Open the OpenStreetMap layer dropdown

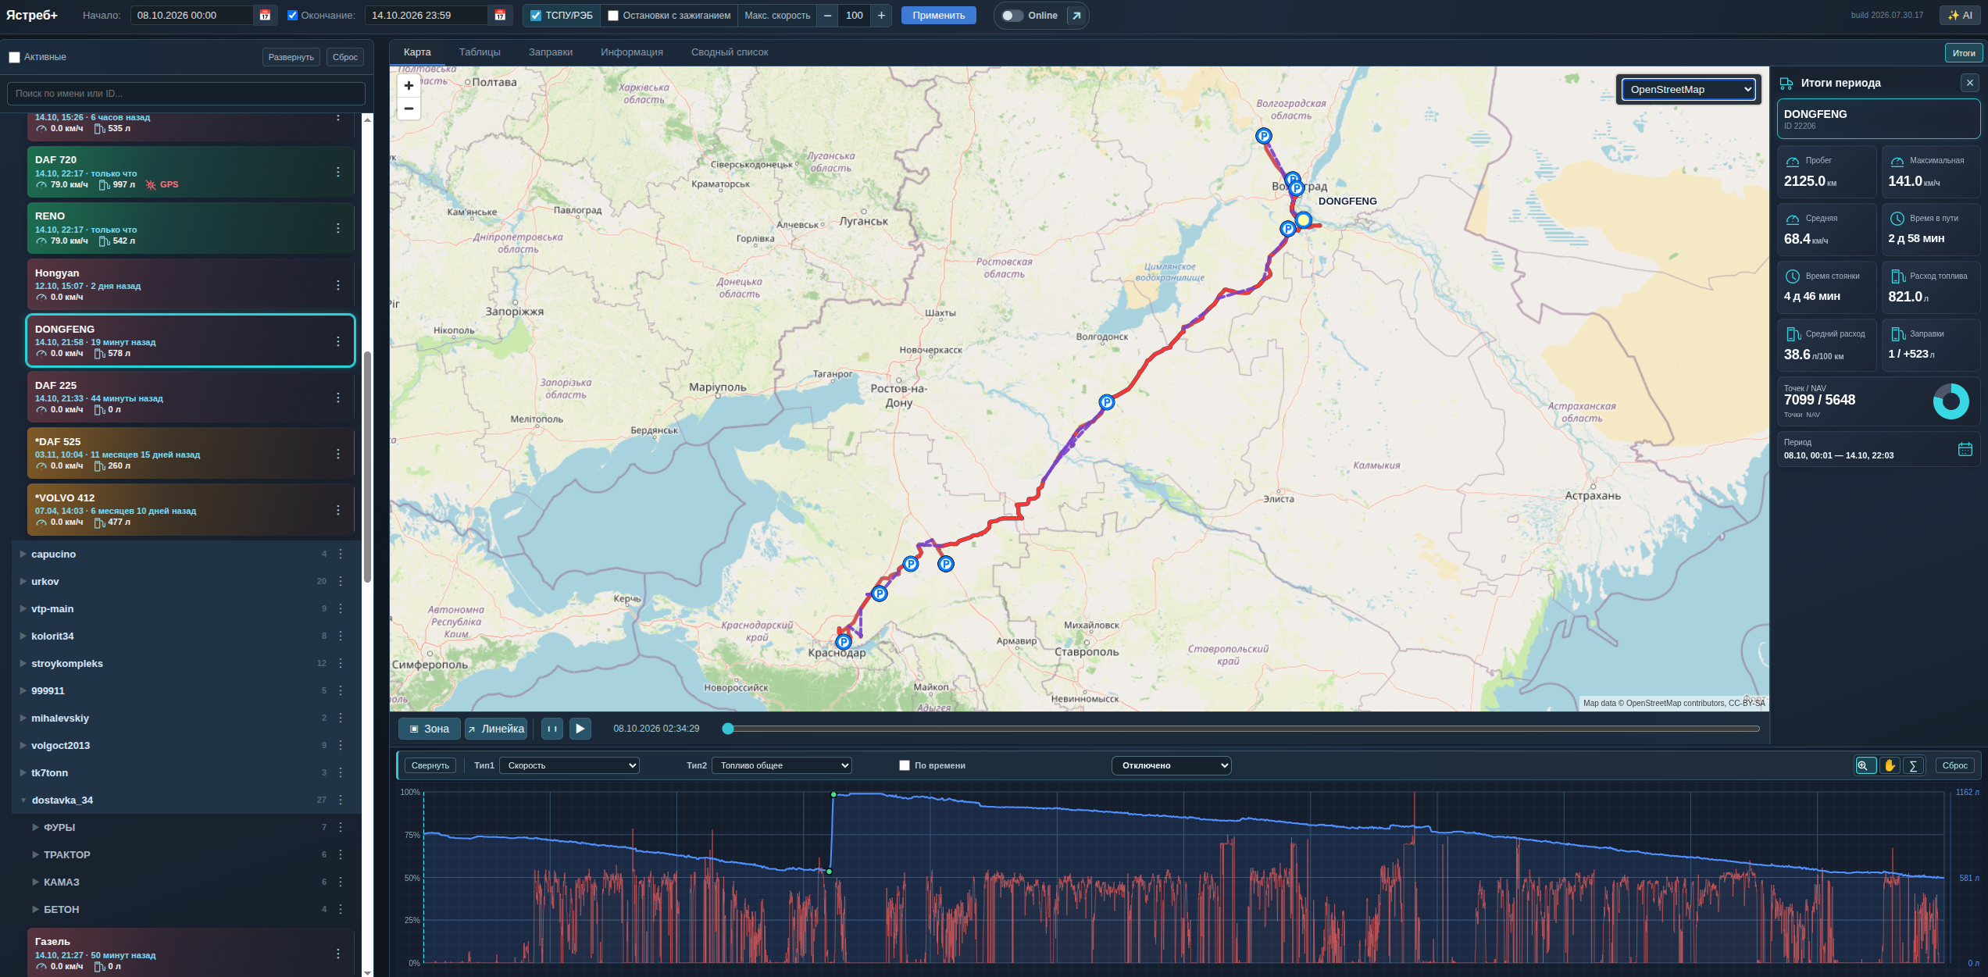pos(1688,90)
